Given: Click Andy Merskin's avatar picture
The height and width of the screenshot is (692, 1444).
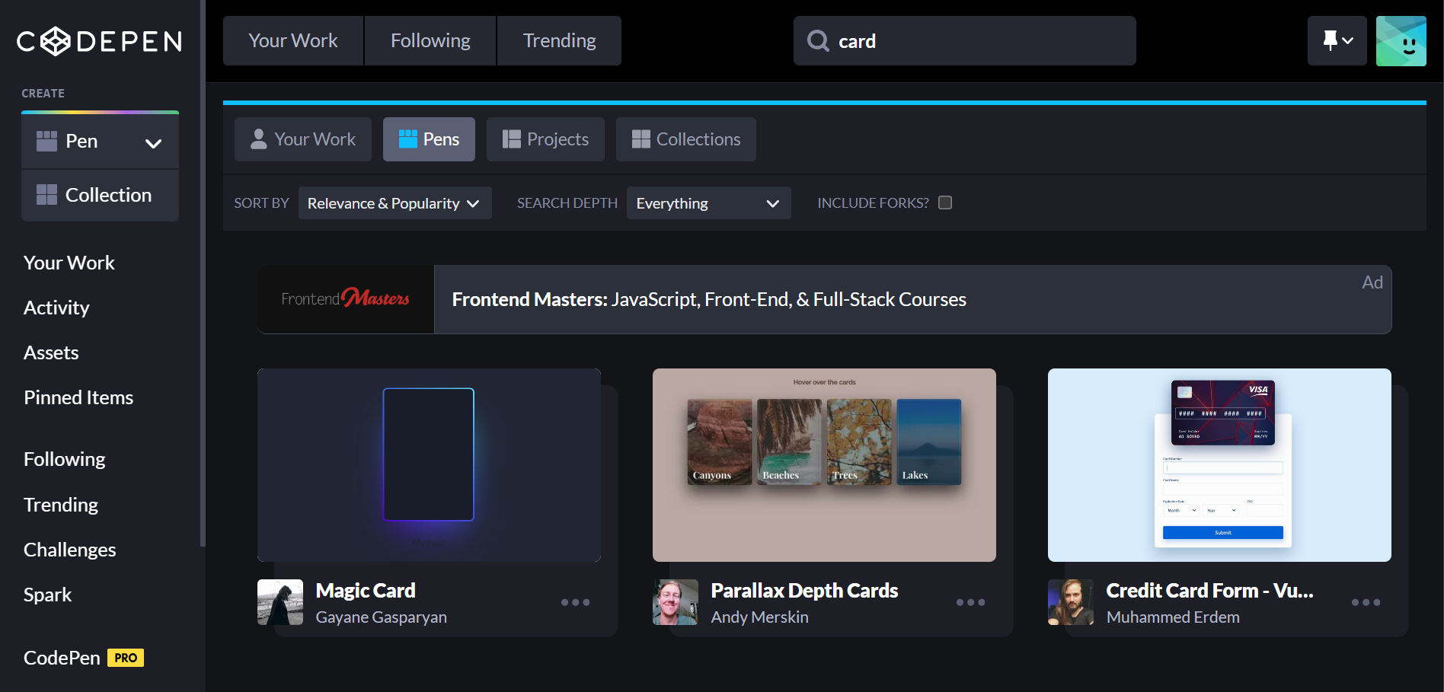Looking at the screenshot, I should click(x=676, y=602).
